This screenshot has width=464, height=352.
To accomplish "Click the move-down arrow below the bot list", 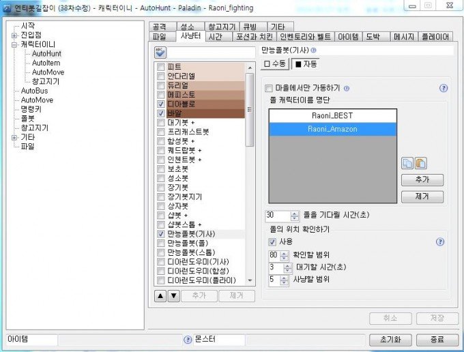I will click(x=173, y=295).
